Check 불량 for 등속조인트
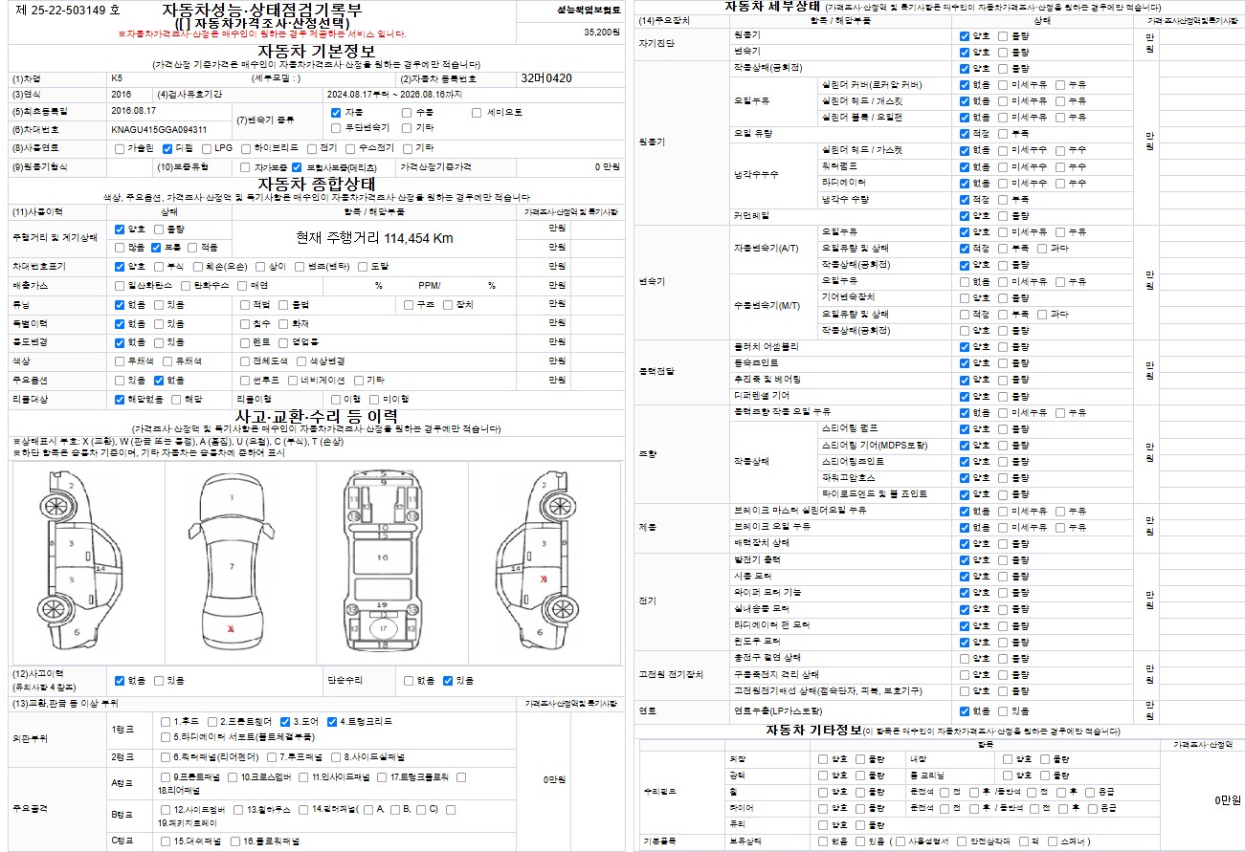Viewport: 1245px width, 852px height. click(1003, 363)
